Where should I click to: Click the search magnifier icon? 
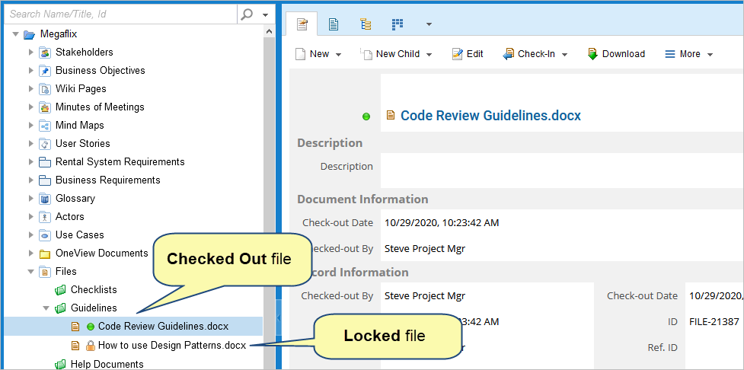[x=247, y=14]
